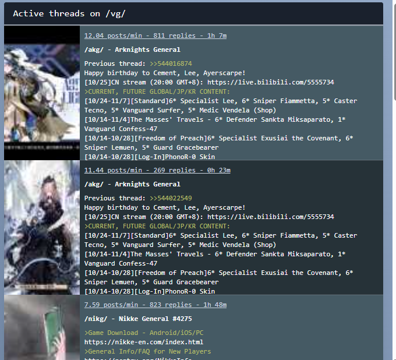The image size is (396, 360).
Task: Open the 12.04 posts/min thread stats link
Action: point(155,36)
